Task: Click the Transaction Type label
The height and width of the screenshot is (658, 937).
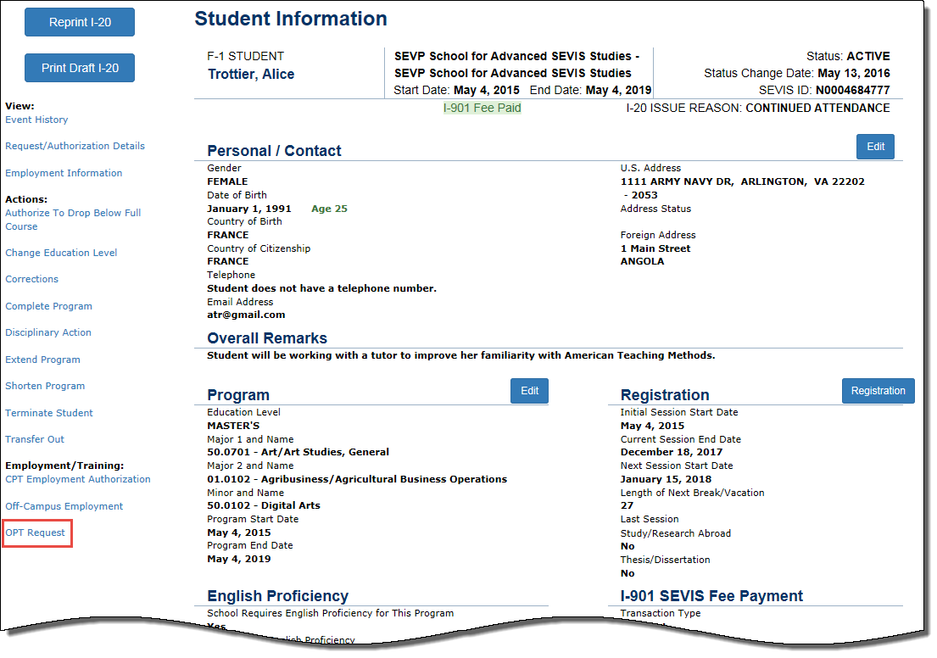Action: coord(661,613)
